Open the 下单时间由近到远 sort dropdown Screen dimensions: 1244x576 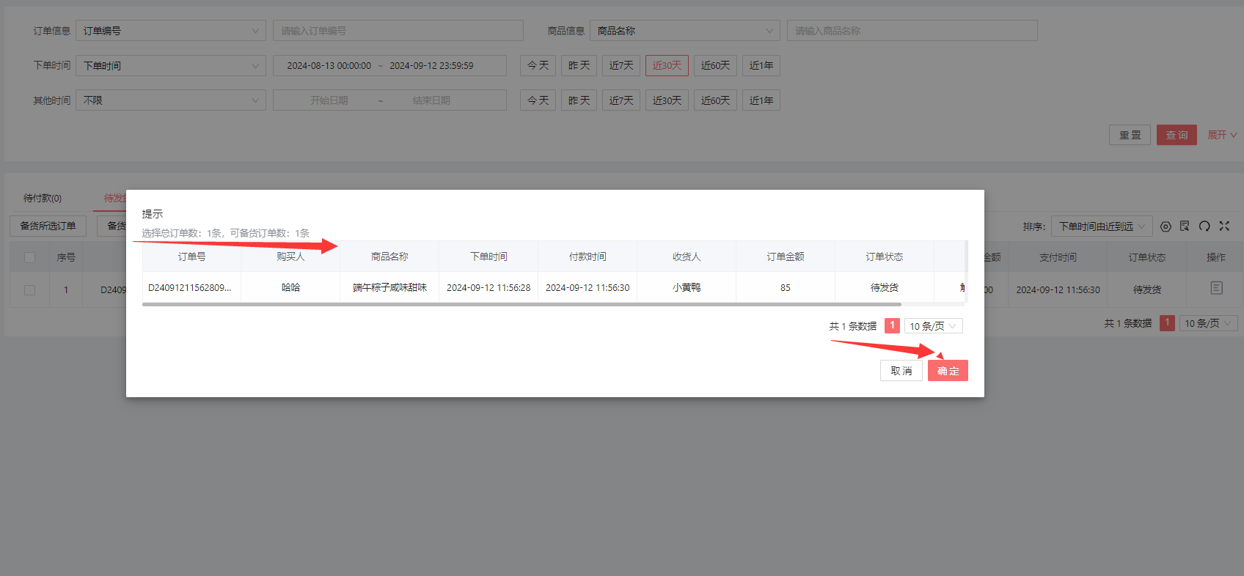click(1101, 226)
